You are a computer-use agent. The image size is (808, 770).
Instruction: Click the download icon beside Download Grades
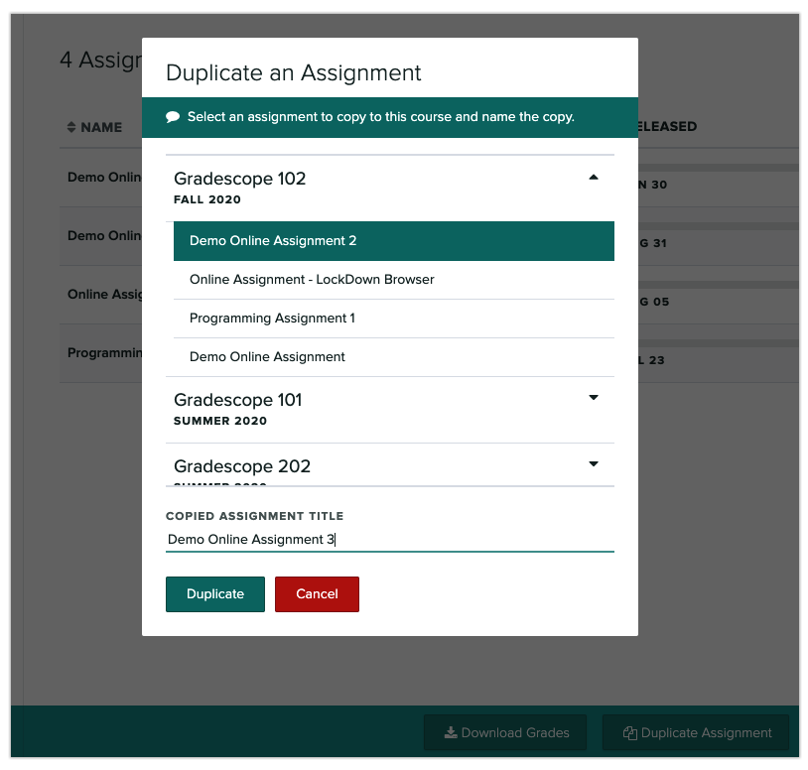point(451,732)
